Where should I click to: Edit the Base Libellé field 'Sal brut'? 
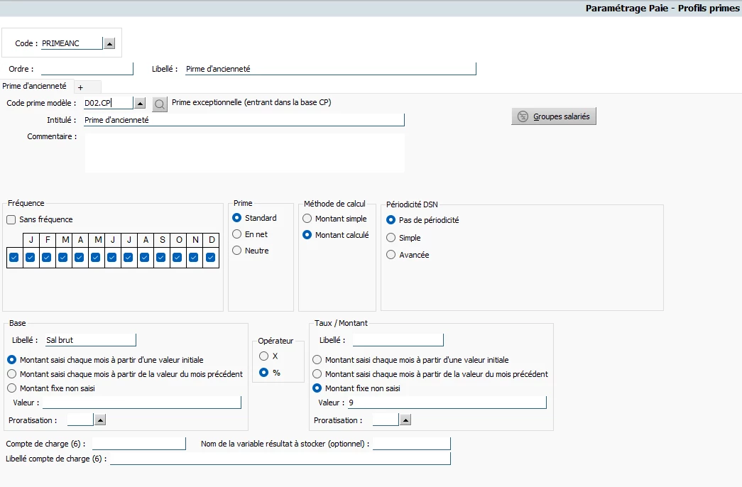(90, 340)
